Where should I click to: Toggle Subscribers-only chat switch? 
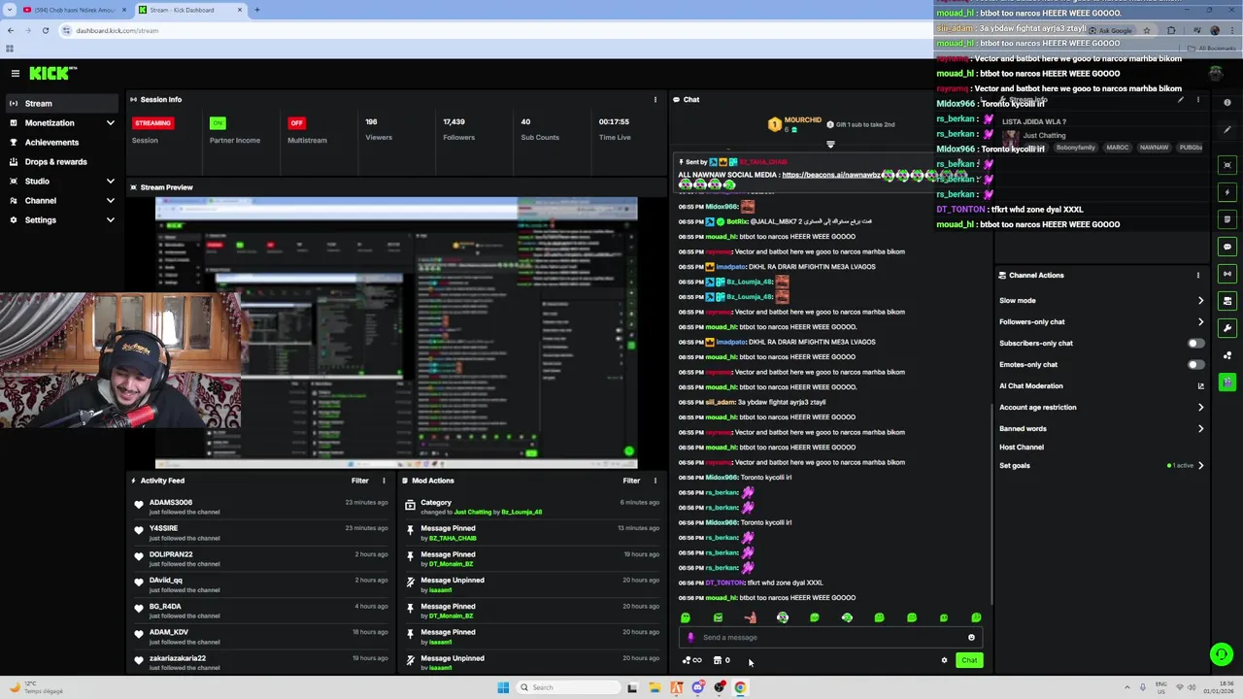(x=1196, y=343)
